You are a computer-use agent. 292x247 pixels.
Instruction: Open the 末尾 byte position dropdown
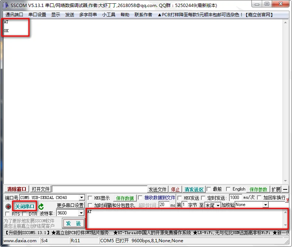pyautogui.click(x=218, y=205)
